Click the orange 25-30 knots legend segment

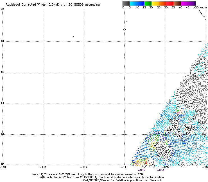(x=162, y=3)
